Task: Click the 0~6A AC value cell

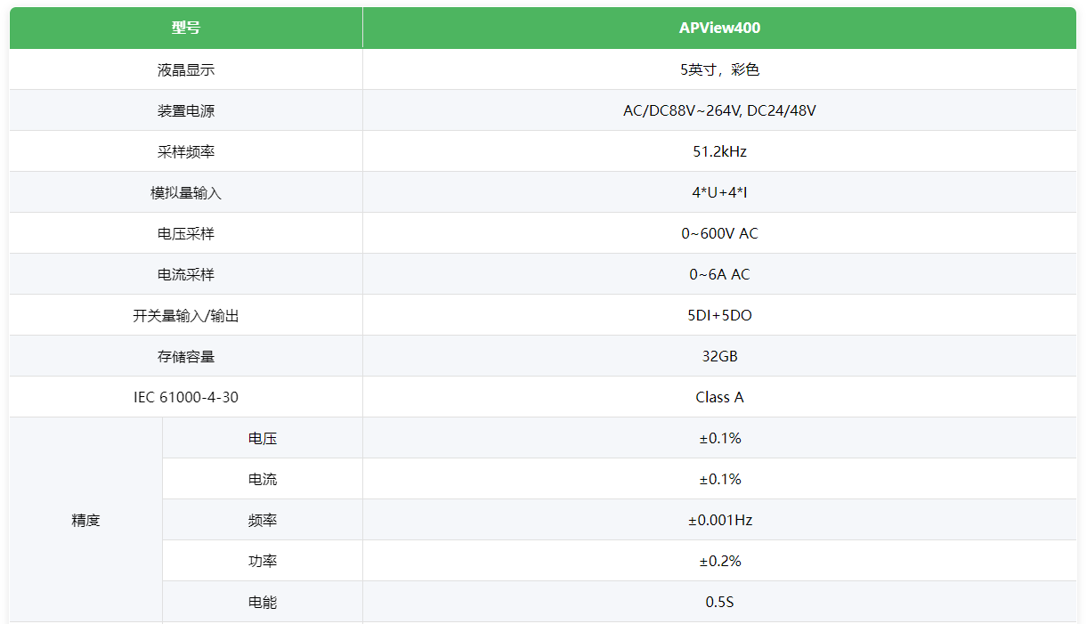Action: (x=719, y=274)
